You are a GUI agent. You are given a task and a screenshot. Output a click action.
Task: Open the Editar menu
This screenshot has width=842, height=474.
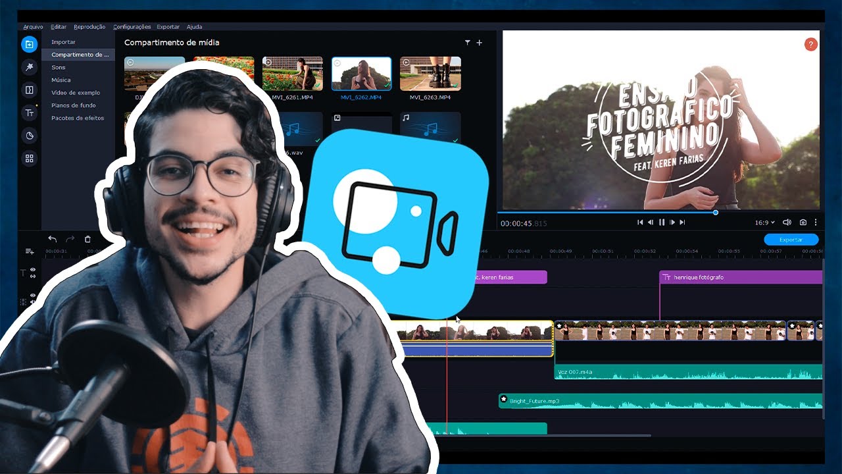[x=59, y=27]
